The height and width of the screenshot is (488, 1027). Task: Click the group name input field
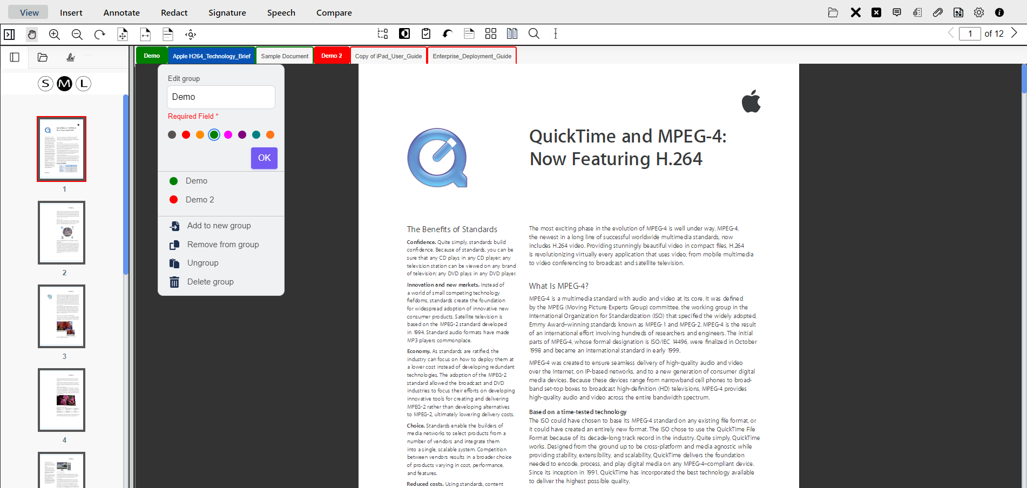click(x=221, y=97)
